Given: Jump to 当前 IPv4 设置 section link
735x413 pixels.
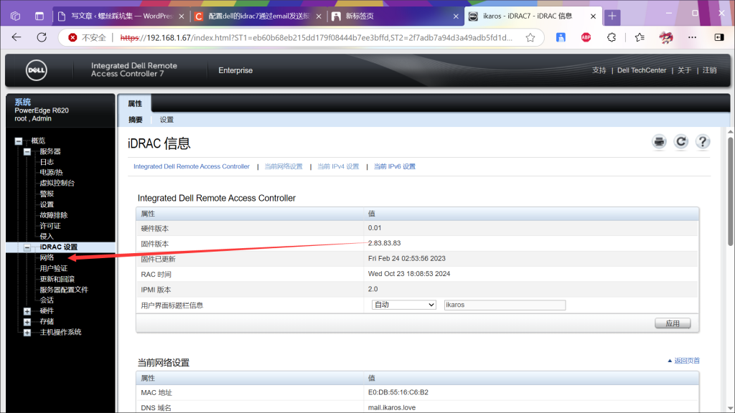Looking at the screenshot, I should 338,166.
